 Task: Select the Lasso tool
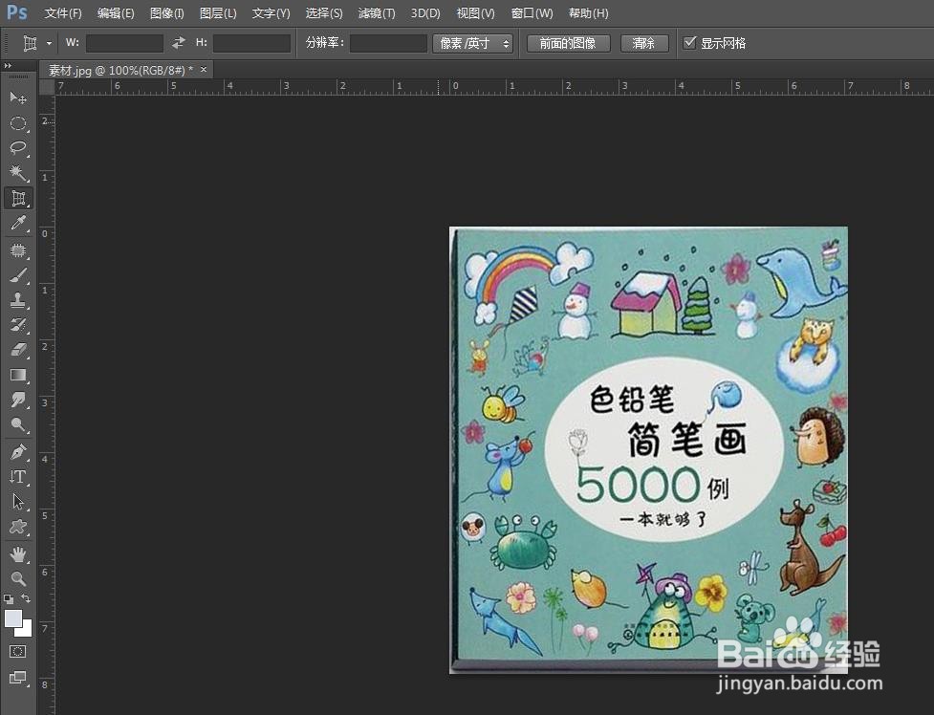(17, 146)
